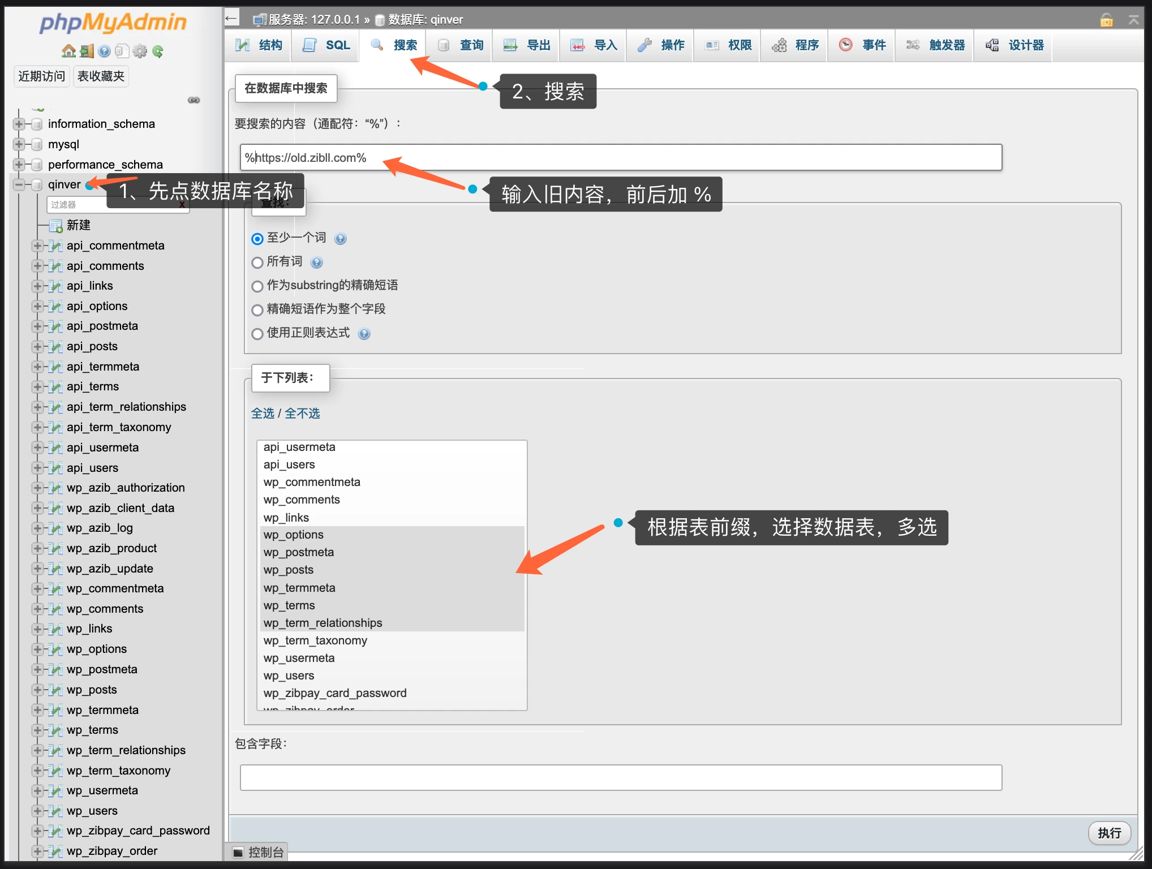
Task: Select the 精确短语作为整个字段 option
Action: 257,309
